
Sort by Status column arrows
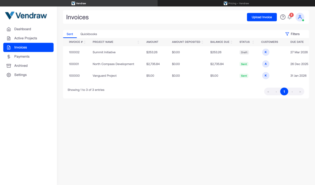click(x=253, y=42)
